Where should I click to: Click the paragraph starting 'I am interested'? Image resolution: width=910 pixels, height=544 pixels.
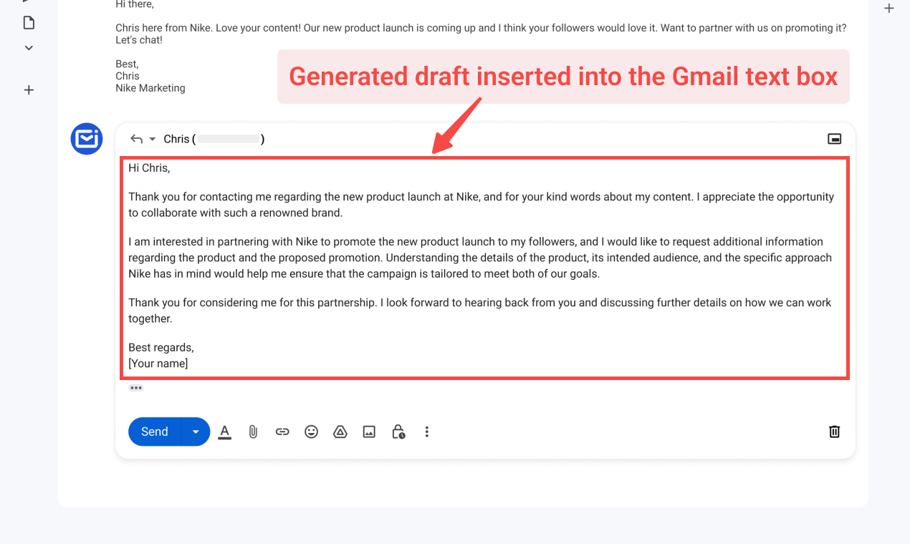480,258
